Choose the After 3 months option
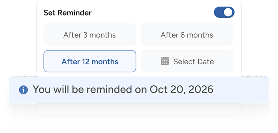Image resolution: width=278 pixels, height=133 pixels. pyautogui.click(x=90, y=35)
